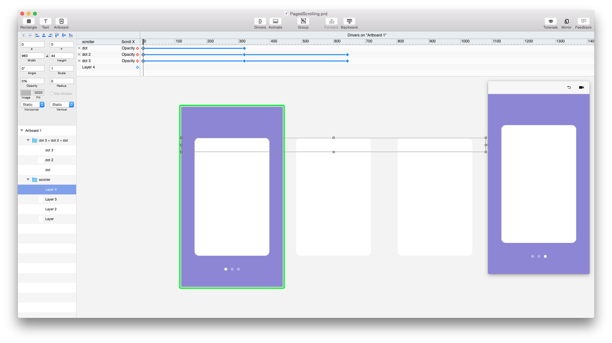Click the first page dot on the artboard

tap(226, 269)
